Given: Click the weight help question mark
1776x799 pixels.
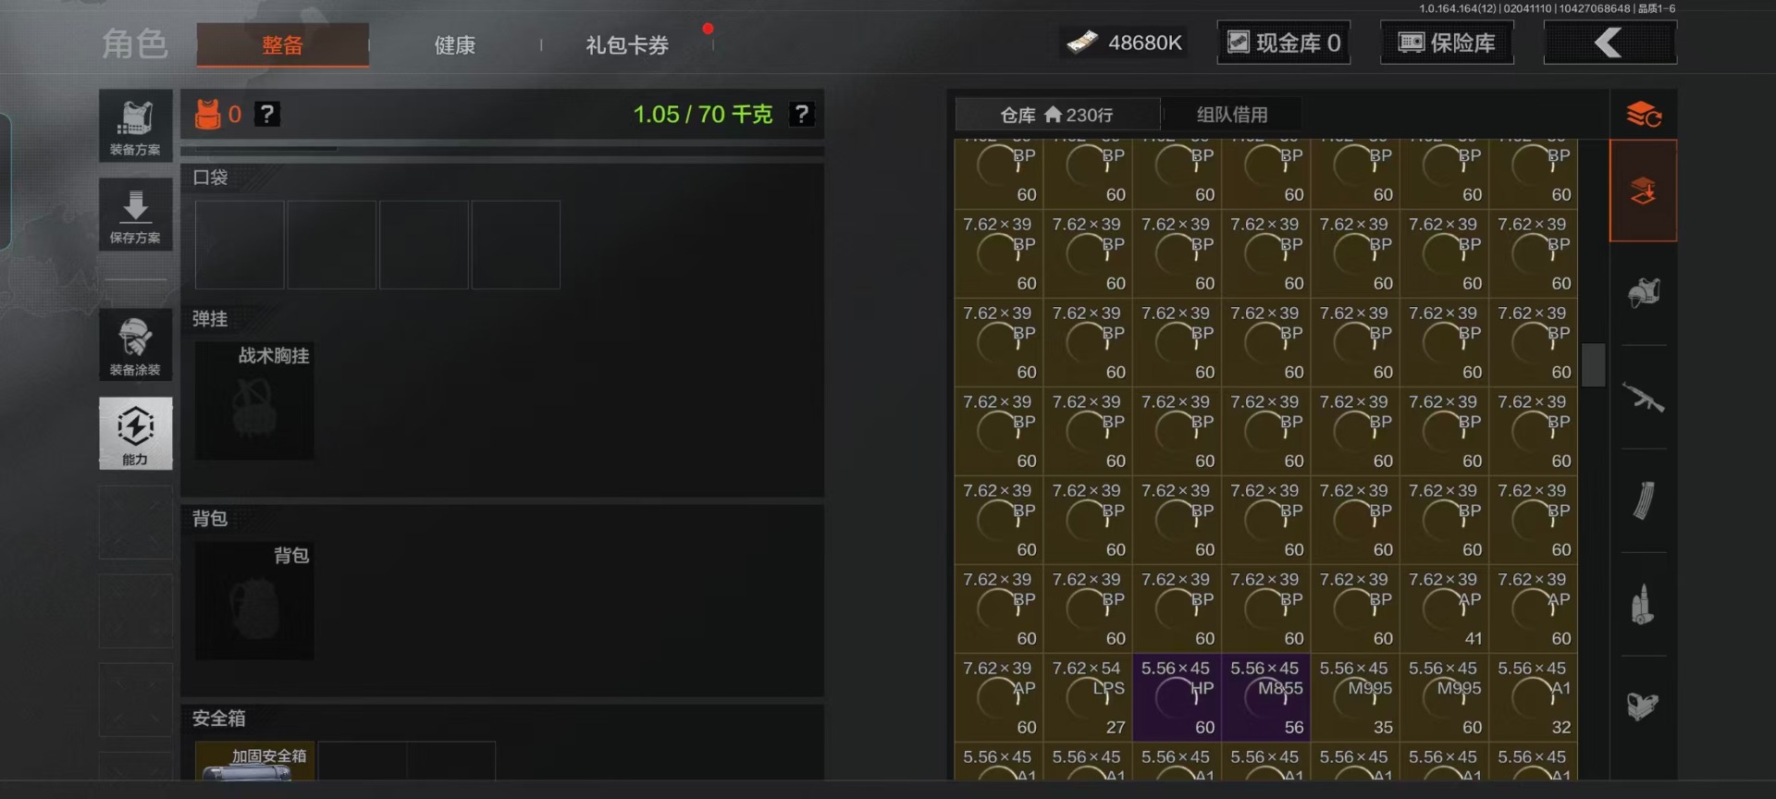Looking at the screenshot, I should point(801,114).
